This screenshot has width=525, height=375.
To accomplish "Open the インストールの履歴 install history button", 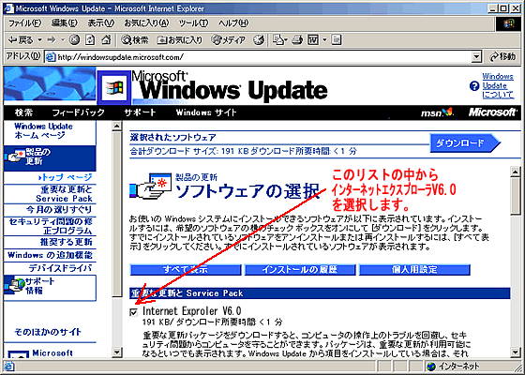I will pyautogui.click(x=300, y=270).
